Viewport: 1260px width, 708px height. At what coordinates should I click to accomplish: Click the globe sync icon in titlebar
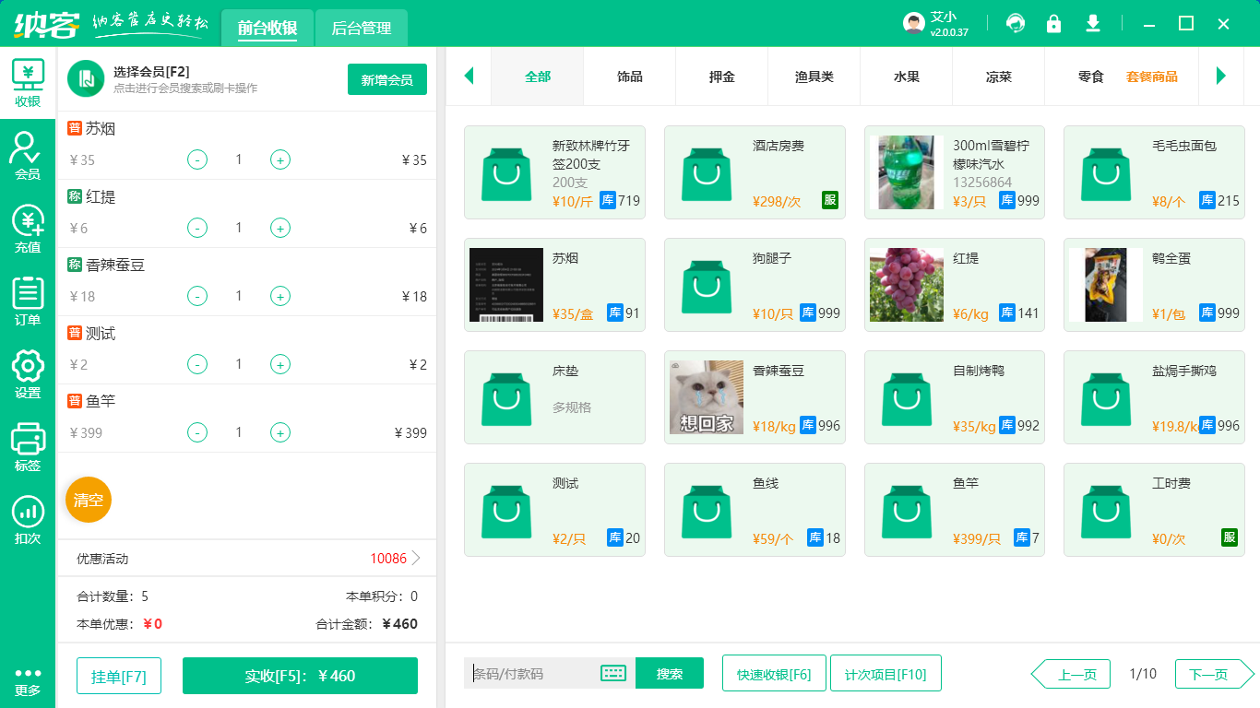(1016, 22)
